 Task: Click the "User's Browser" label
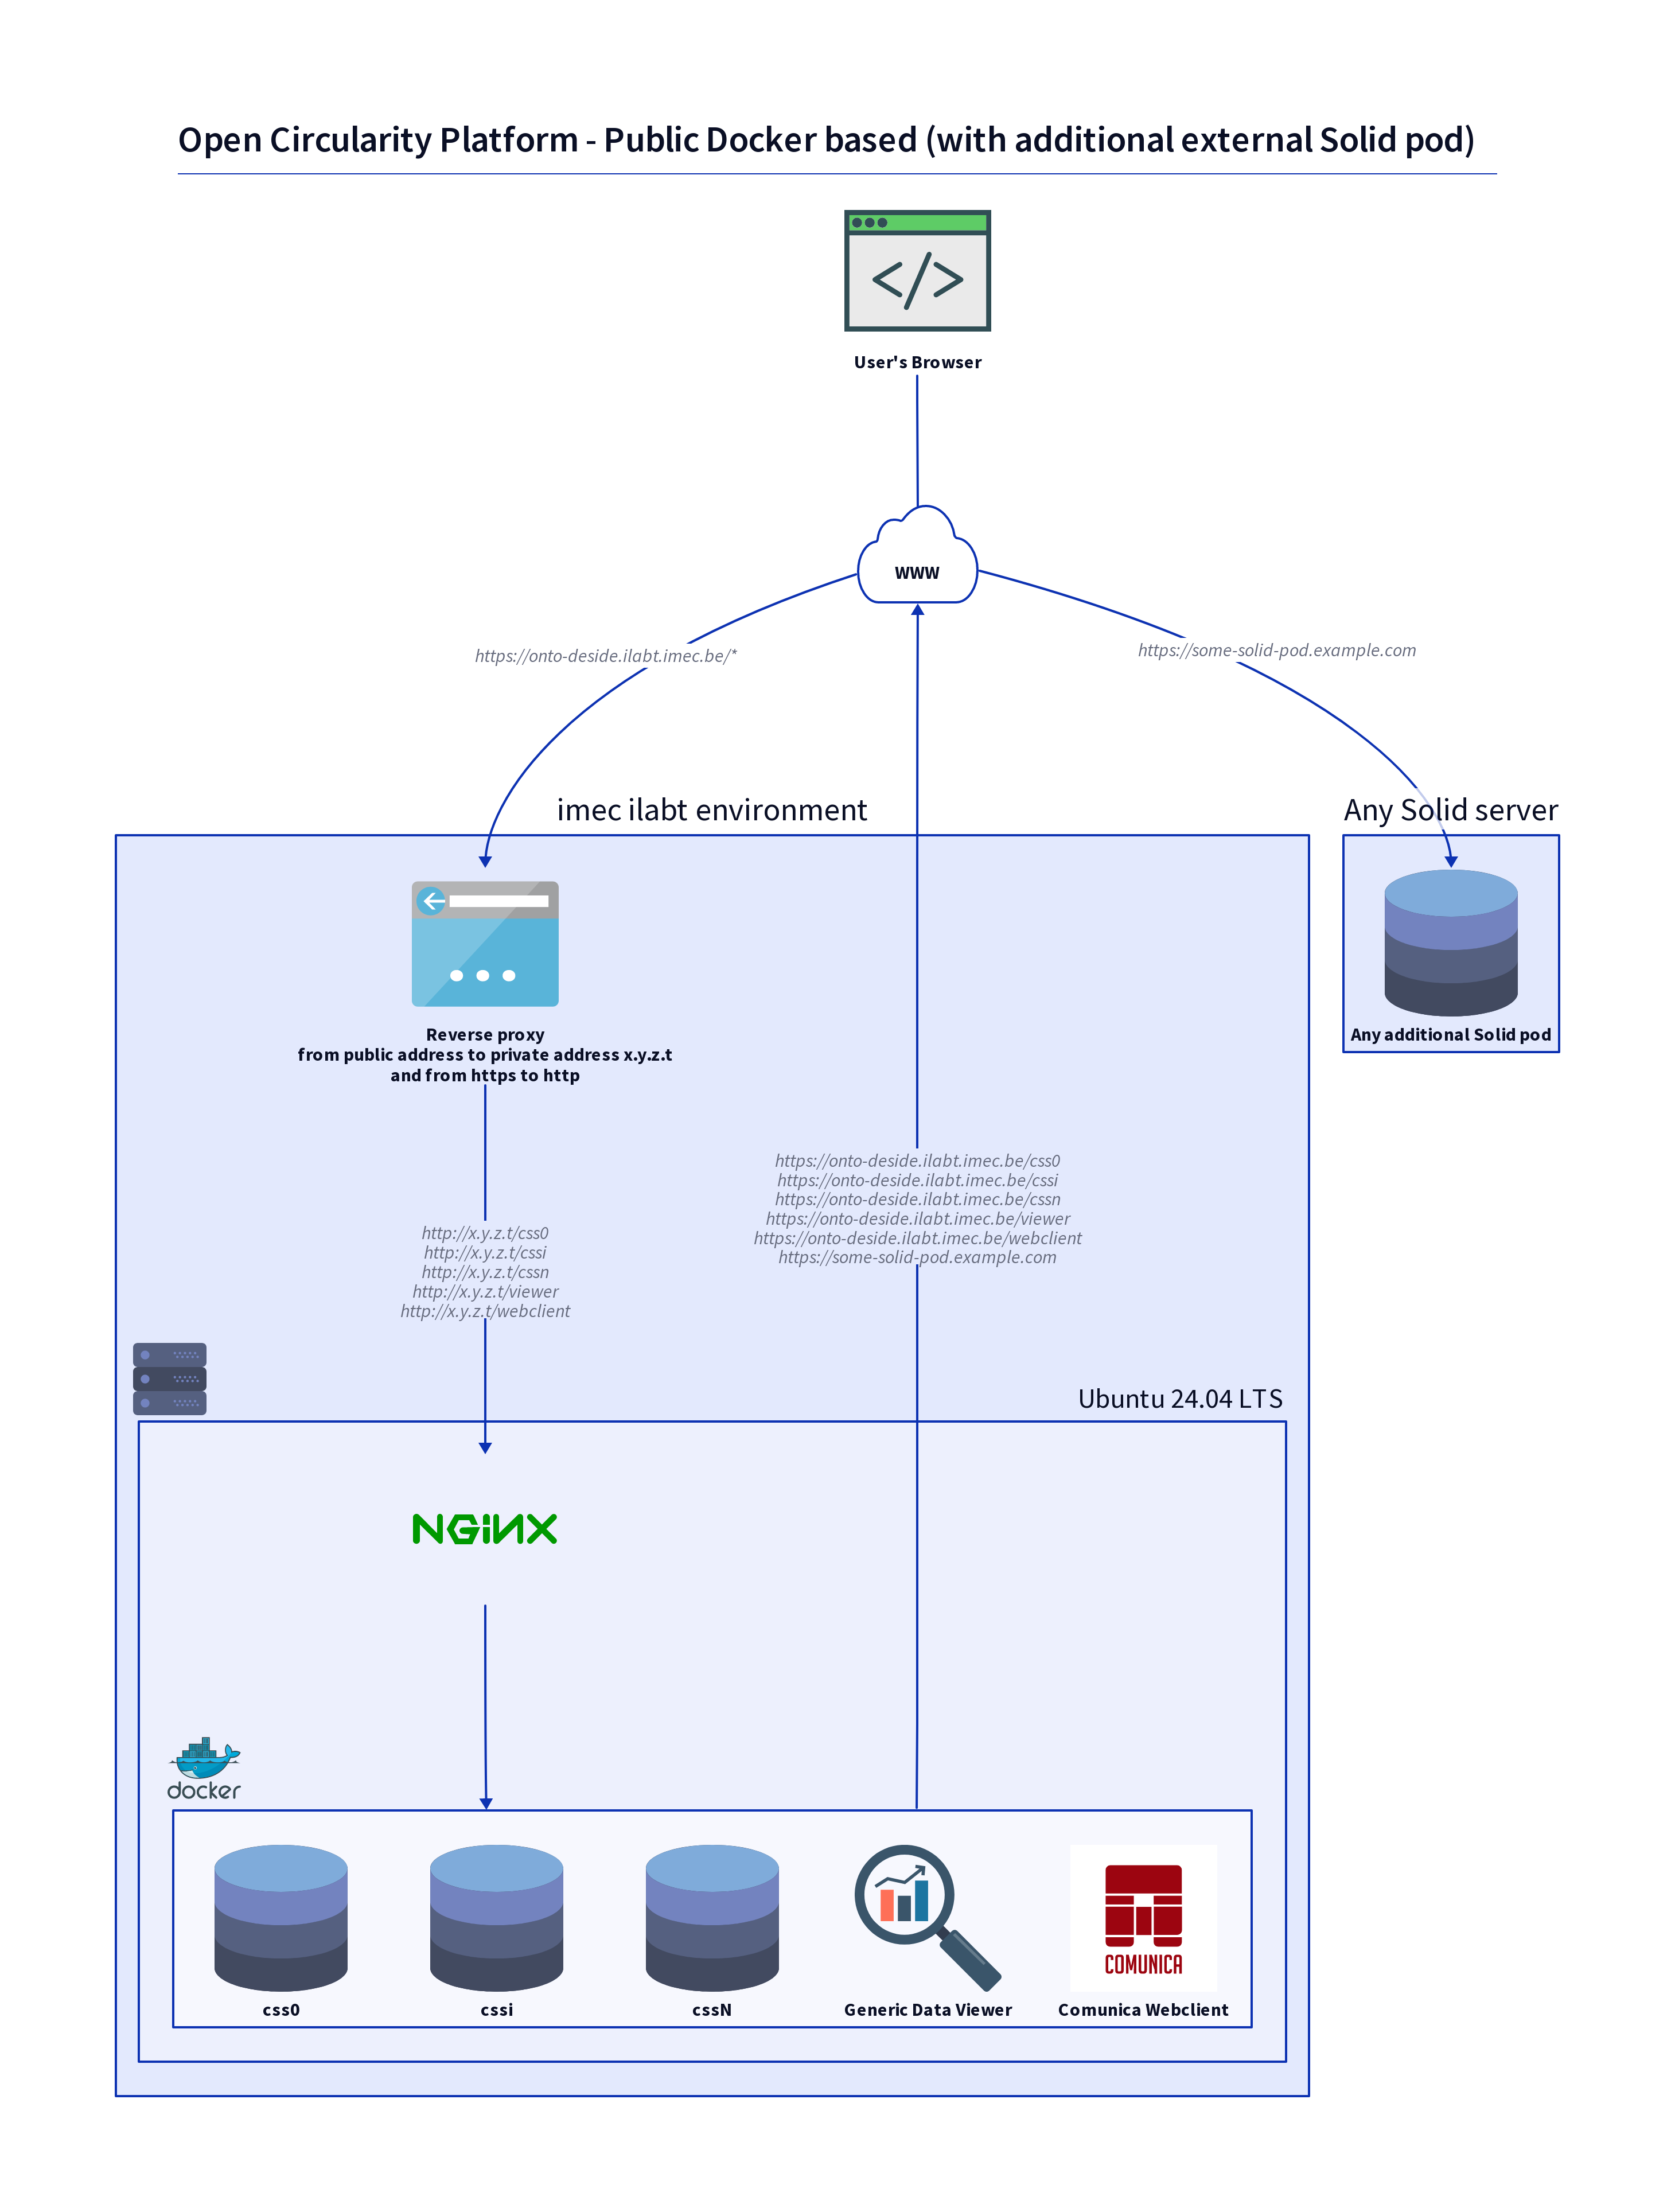[917, 362]
